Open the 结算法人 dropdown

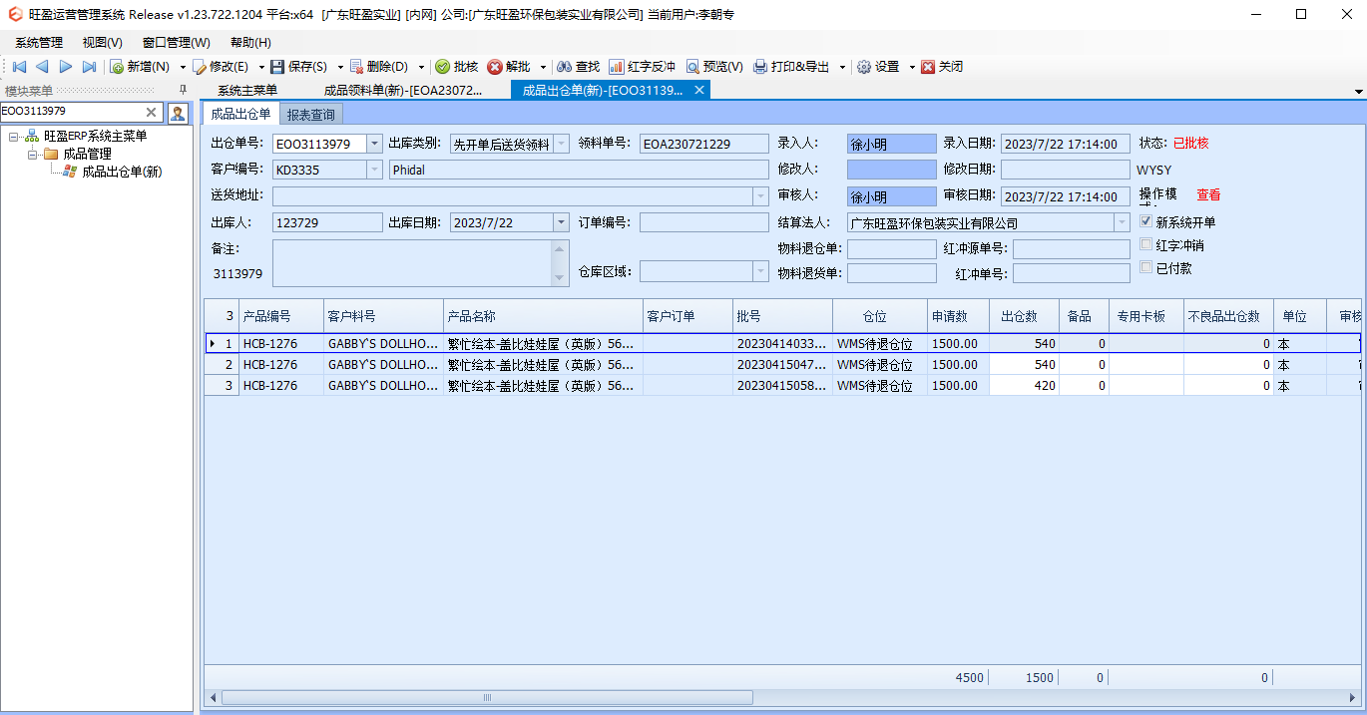pyautogui.click(x=1123, y=222)
